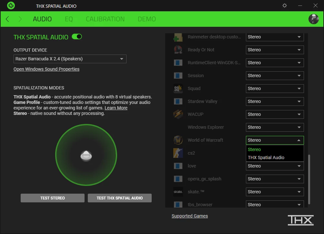Click the Stardew Valley app icon
The width and height of the screenshot is (324, 234).
point(178,101)
